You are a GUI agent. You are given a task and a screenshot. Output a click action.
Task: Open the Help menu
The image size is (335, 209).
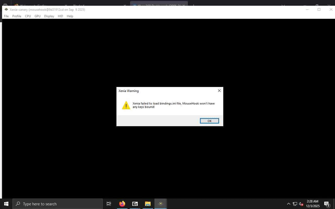70,16
